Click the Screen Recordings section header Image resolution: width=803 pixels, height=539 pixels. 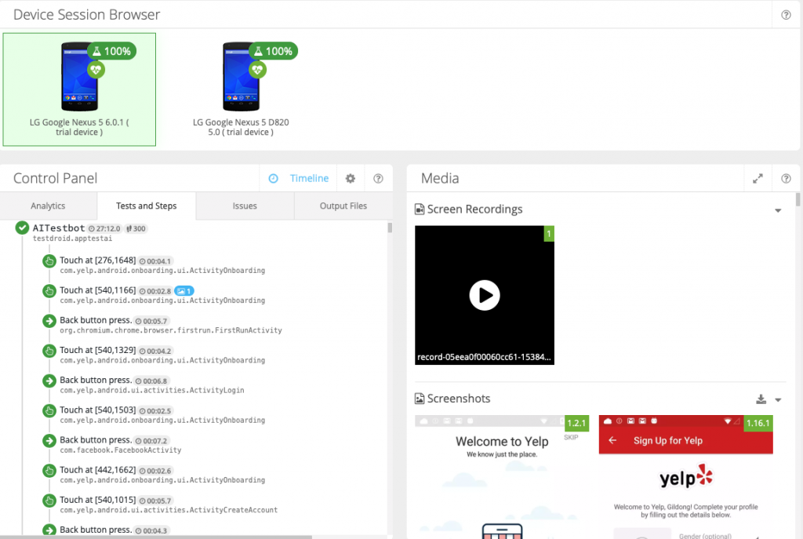pos(469,209)
